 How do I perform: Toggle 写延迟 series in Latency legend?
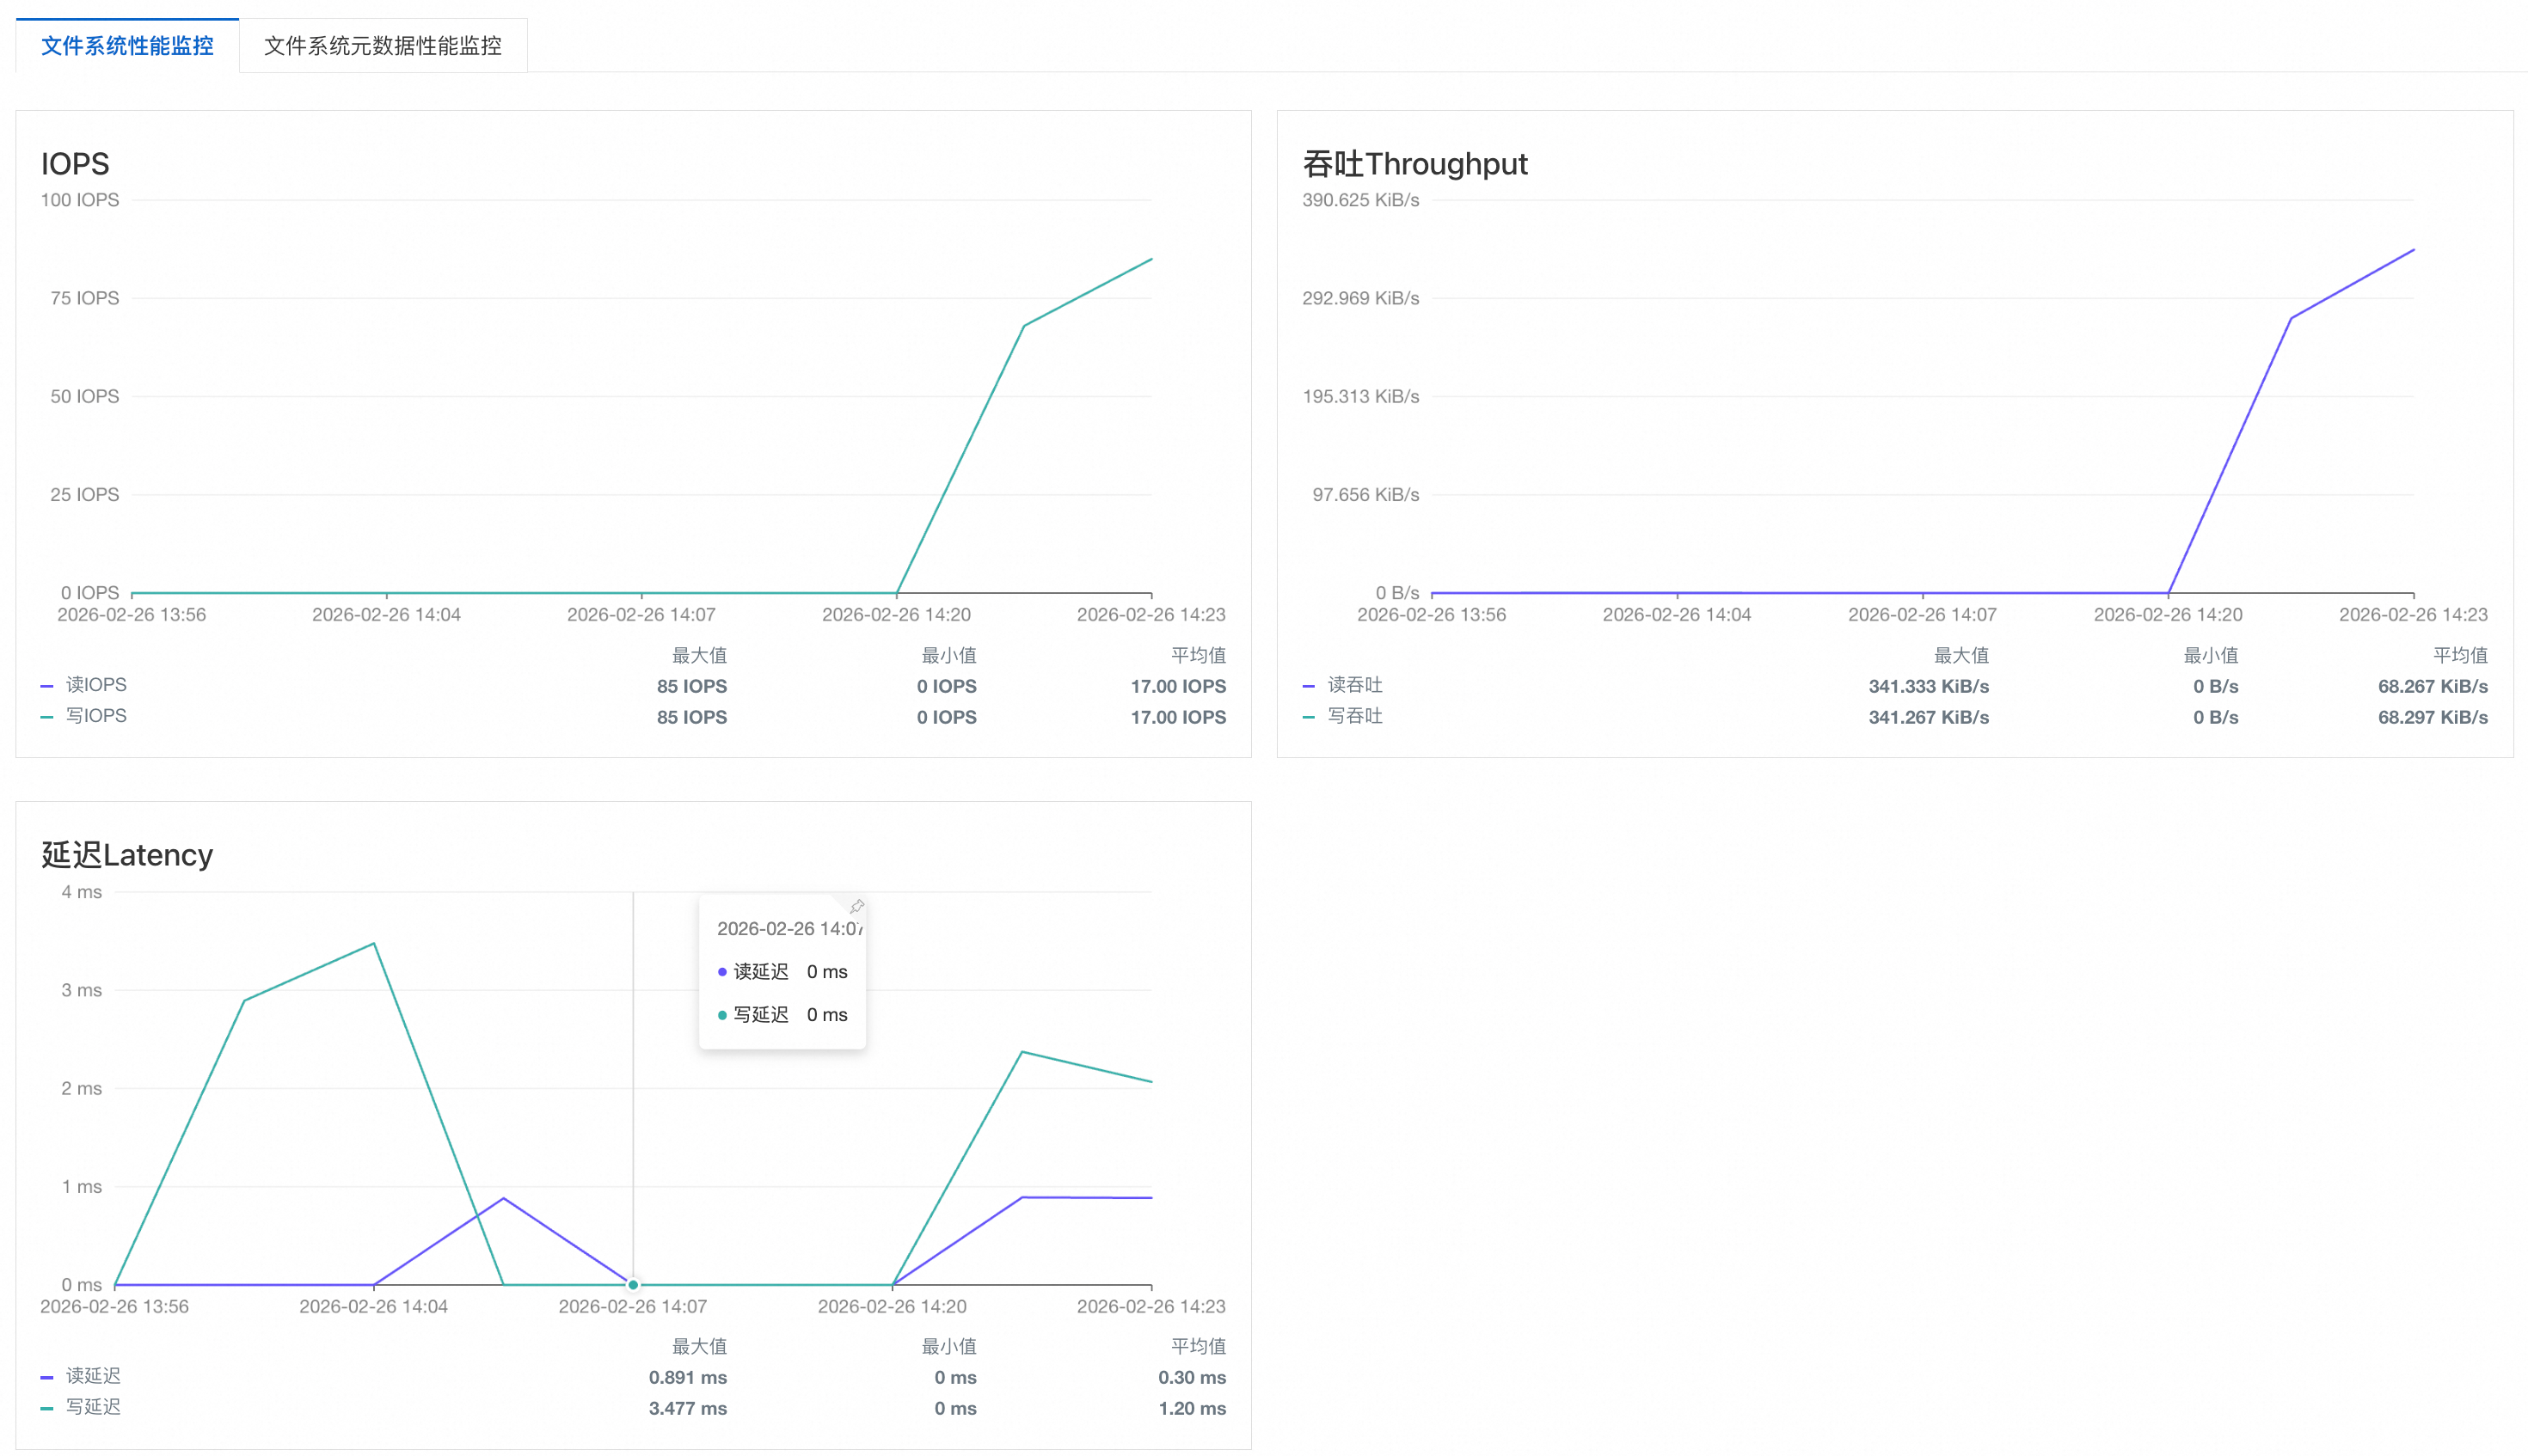93,1407
